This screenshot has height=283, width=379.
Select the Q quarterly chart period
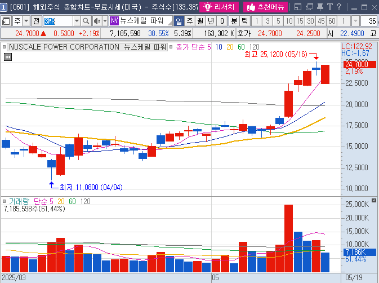pos(222,21)
